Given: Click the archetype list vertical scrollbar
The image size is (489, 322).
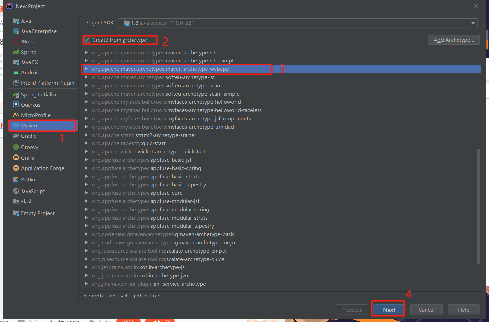Looking at the screenshot, I should coord(478,207).
